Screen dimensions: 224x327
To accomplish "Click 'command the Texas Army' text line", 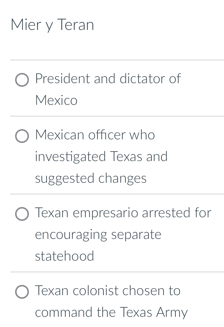I will [111, 312].
